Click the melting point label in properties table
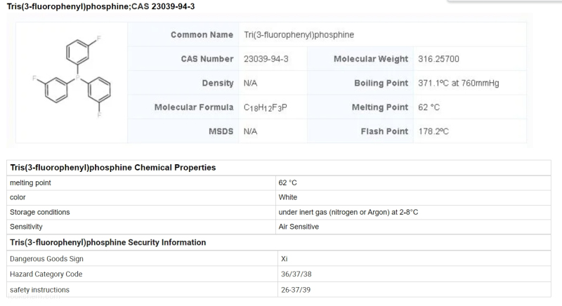Screen dimensions: 562x306 (30, 183)
